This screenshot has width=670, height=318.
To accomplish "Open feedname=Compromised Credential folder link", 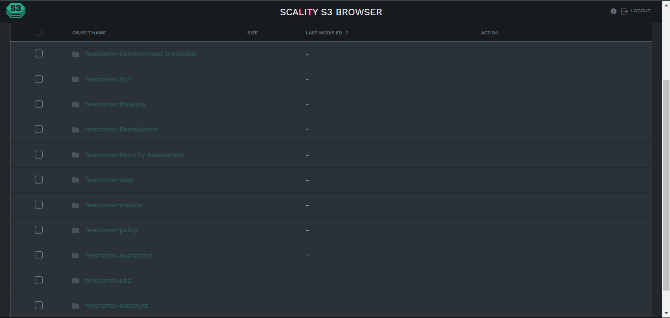I will pos(140,54).
